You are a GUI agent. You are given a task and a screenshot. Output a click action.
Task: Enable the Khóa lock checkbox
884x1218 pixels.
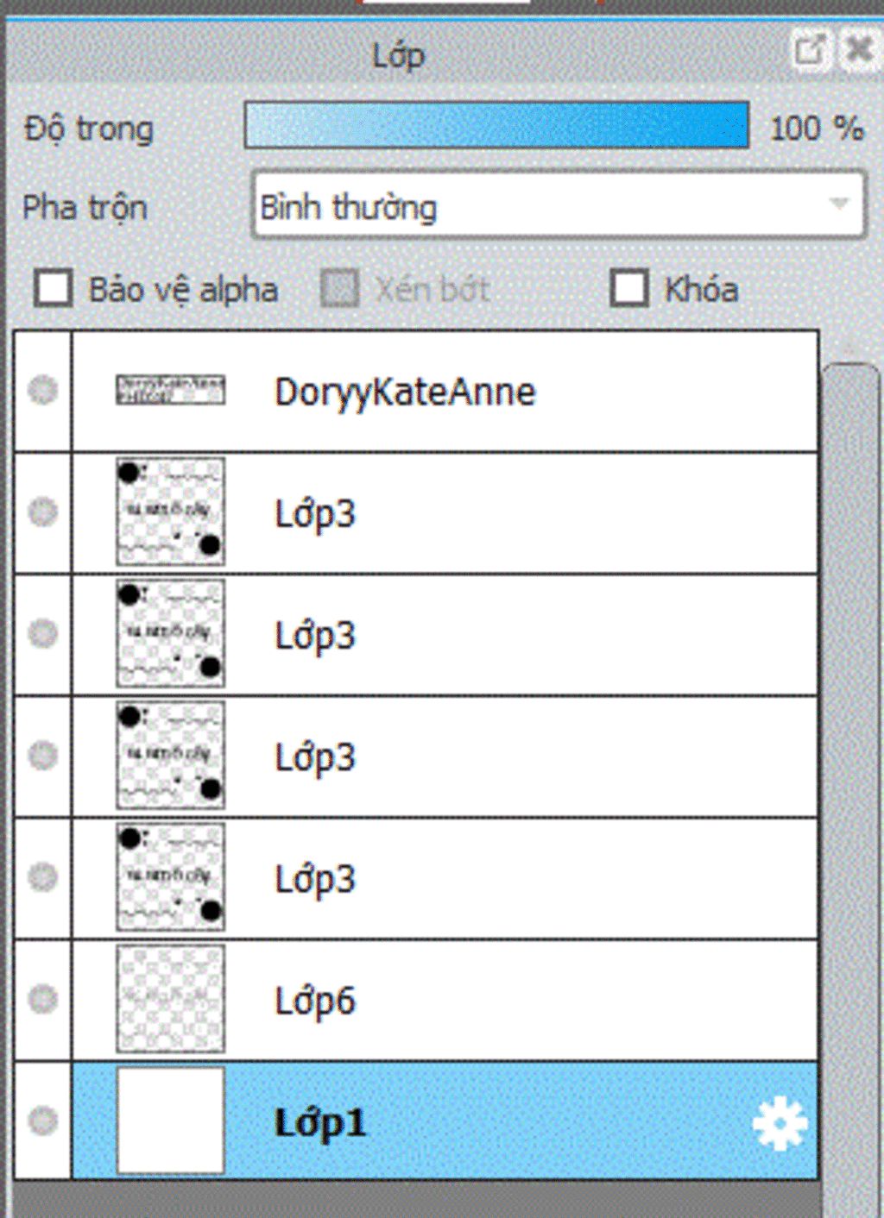[x=628, y=288]
